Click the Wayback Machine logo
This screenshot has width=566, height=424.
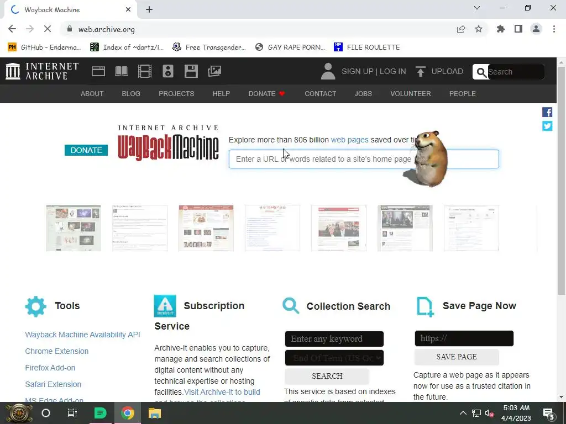168,143
